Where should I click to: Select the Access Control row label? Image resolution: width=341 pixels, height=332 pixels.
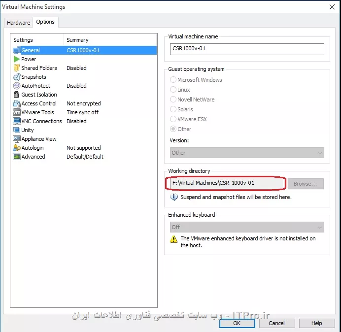tap(39, 103)
